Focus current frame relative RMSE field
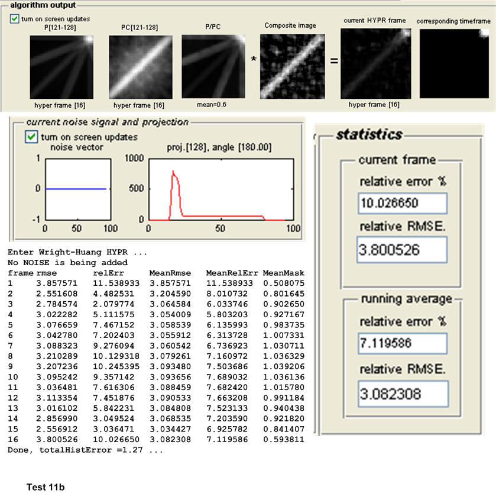 pyautogui.click(x=402, y=249)
